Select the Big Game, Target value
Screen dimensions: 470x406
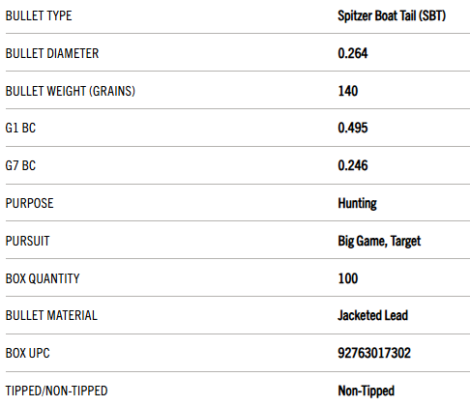pos(379,242)
